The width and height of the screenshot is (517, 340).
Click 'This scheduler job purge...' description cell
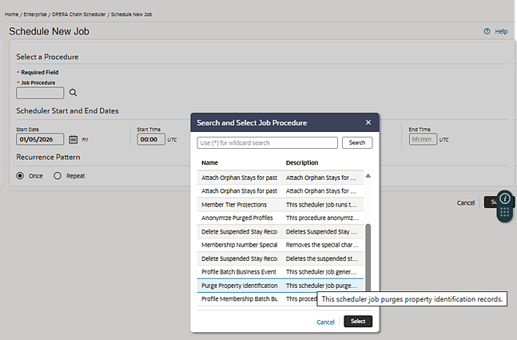[321, 286]
